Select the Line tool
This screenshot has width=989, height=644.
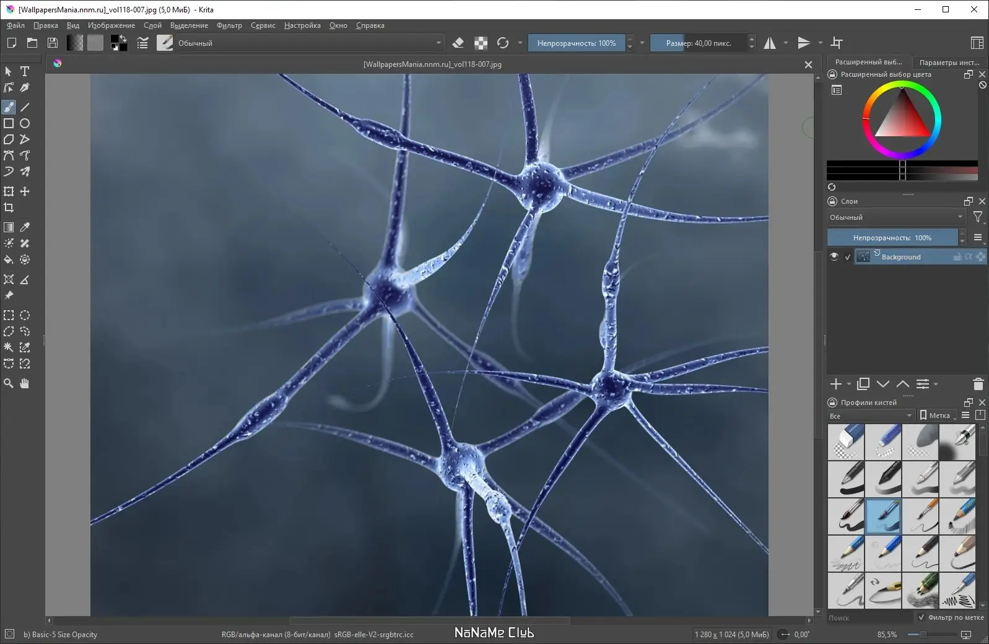tap(25, 107)
